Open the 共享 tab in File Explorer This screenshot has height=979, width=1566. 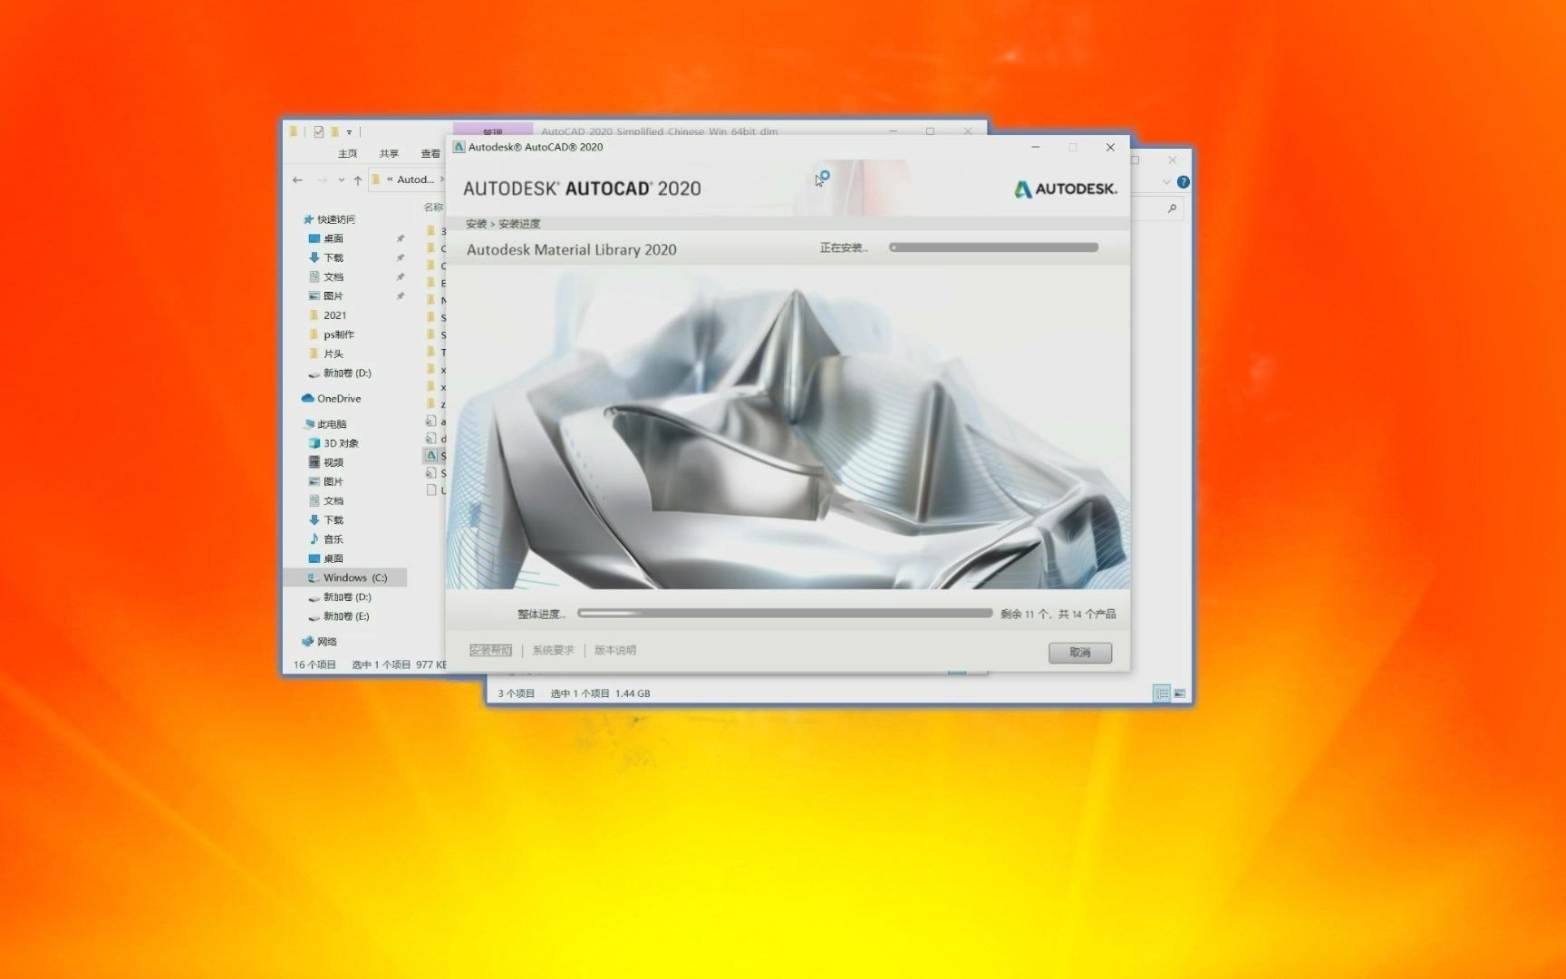tap(389, 154)
